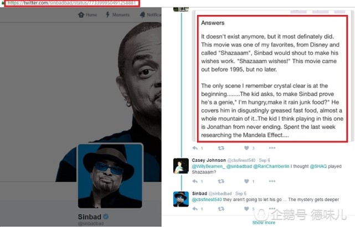Open the Answers text image attachment

[x=272, y=79]
